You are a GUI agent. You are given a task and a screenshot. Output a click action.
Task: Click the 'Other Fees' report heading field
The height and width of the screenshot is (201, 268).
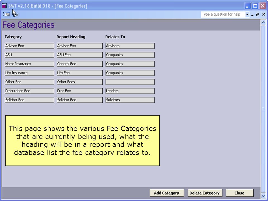[x=80, y=82]
